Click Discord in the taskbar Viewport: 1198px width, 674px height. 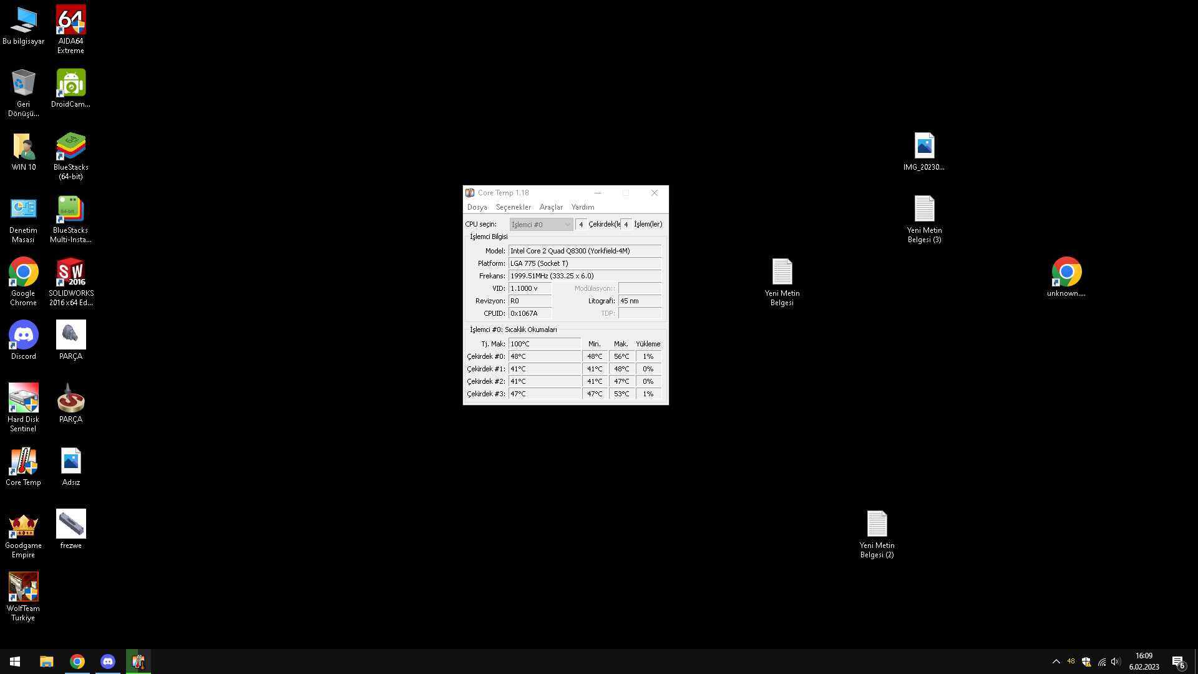coord(107,662)
